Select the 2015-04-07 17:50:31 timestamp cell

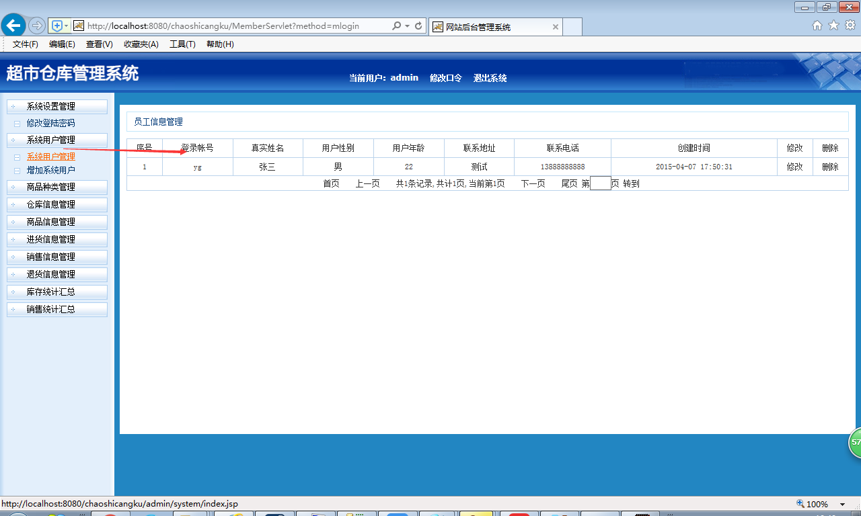(694, 167)
